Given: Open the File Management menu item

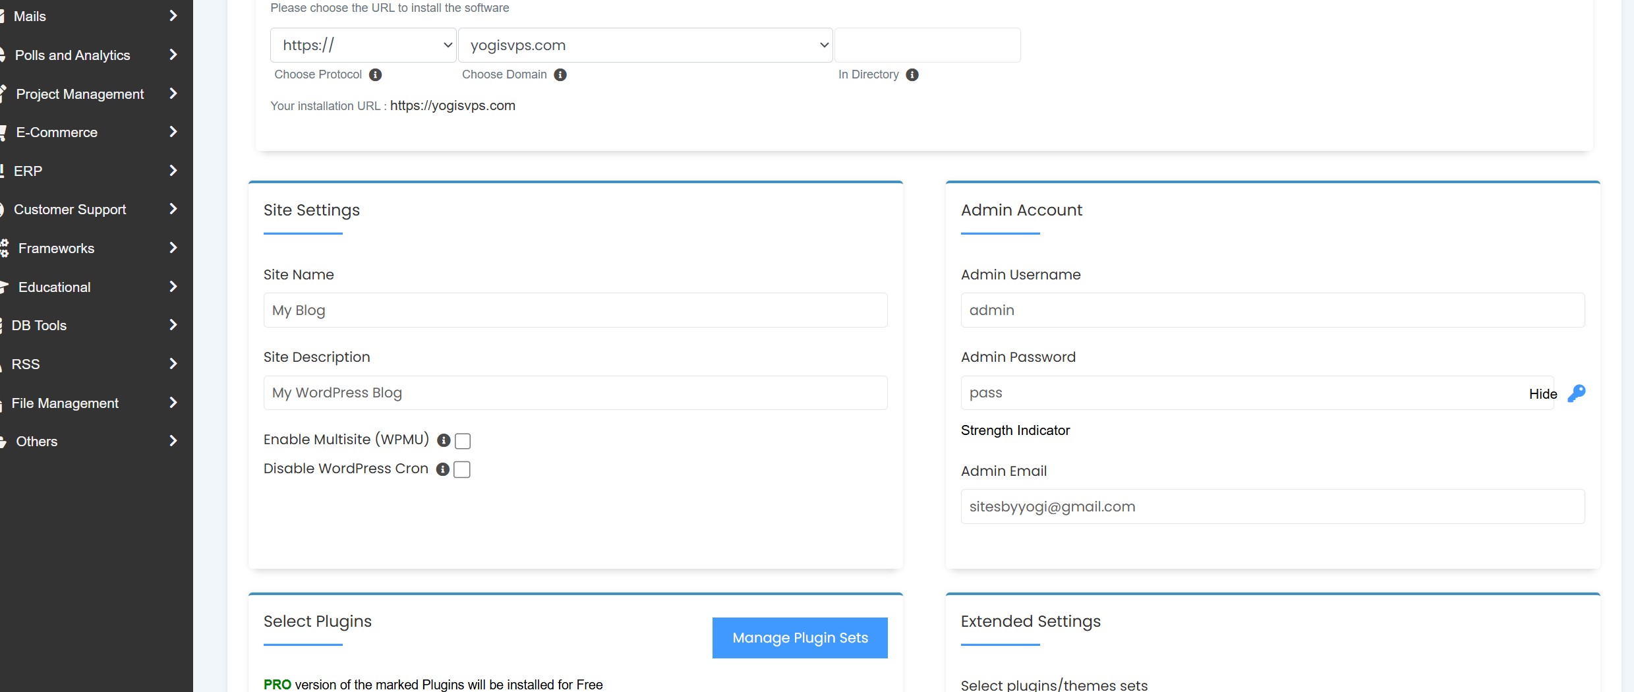Looking at the screenshot, I should pyautogui.click(x=65, y=403).
